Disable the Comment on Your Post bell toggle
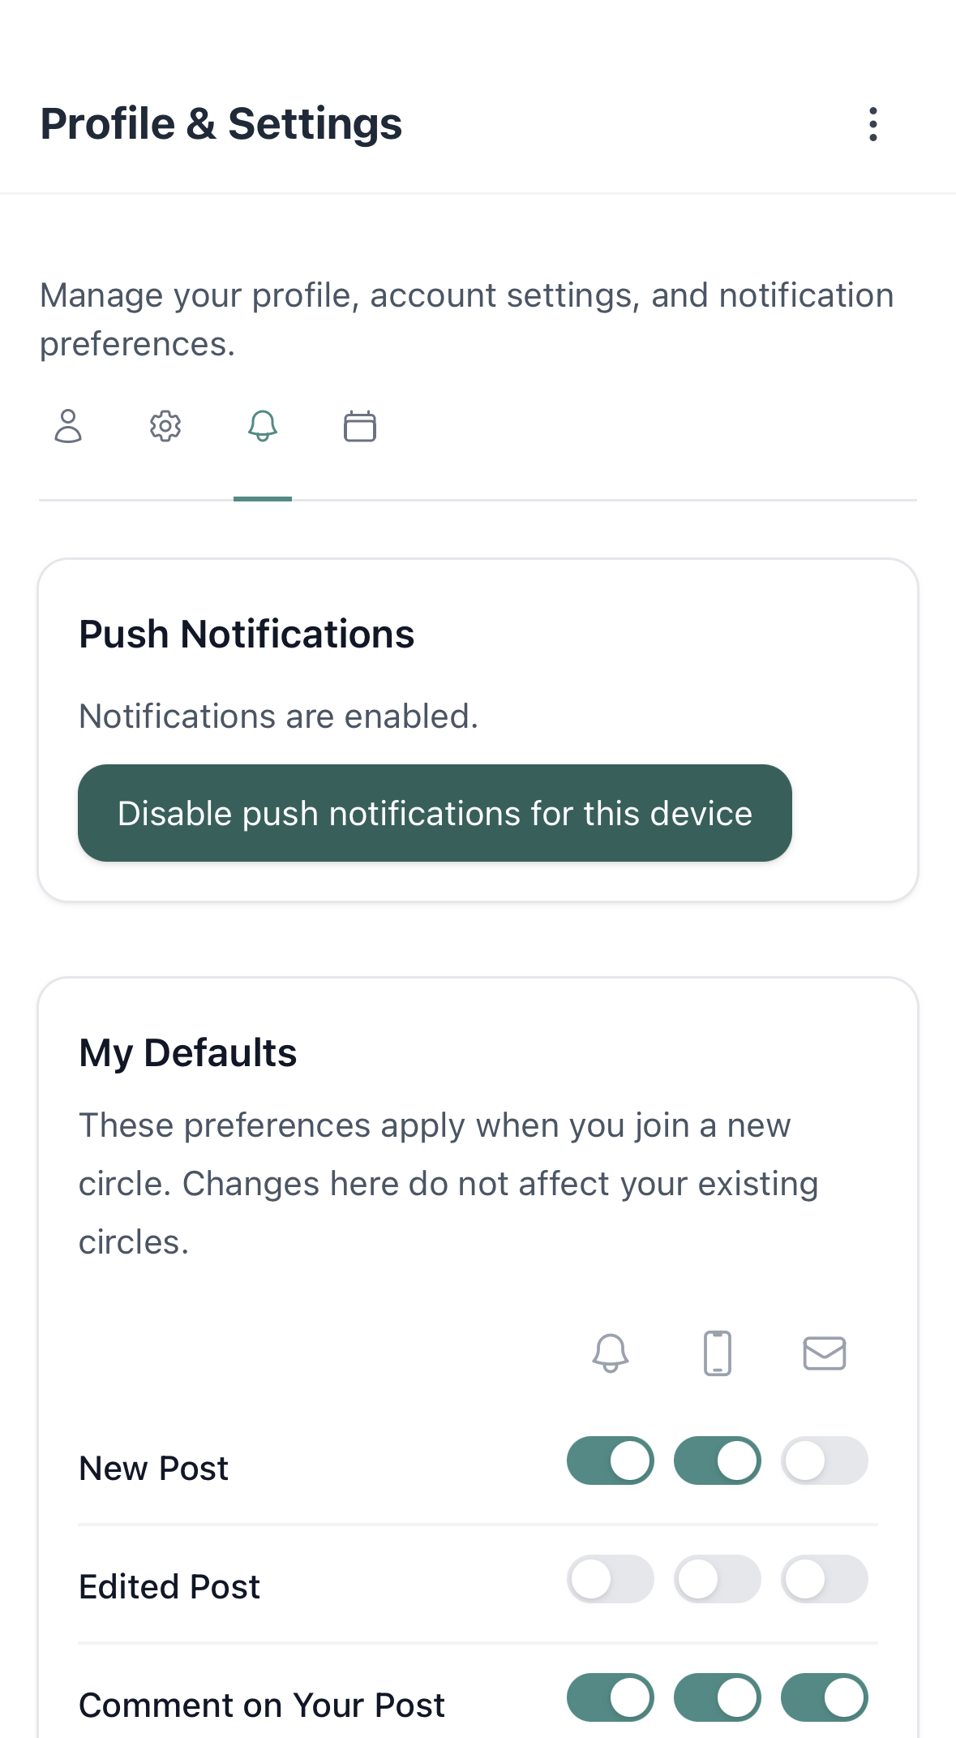 pyautogui.click(x=611, y=1697)
